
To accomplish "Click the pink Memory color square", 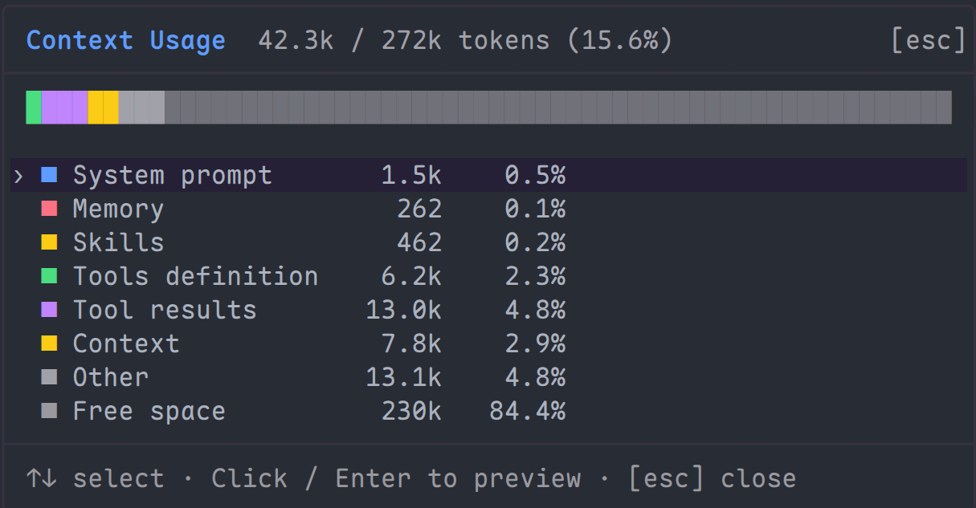I will [49, 209].
